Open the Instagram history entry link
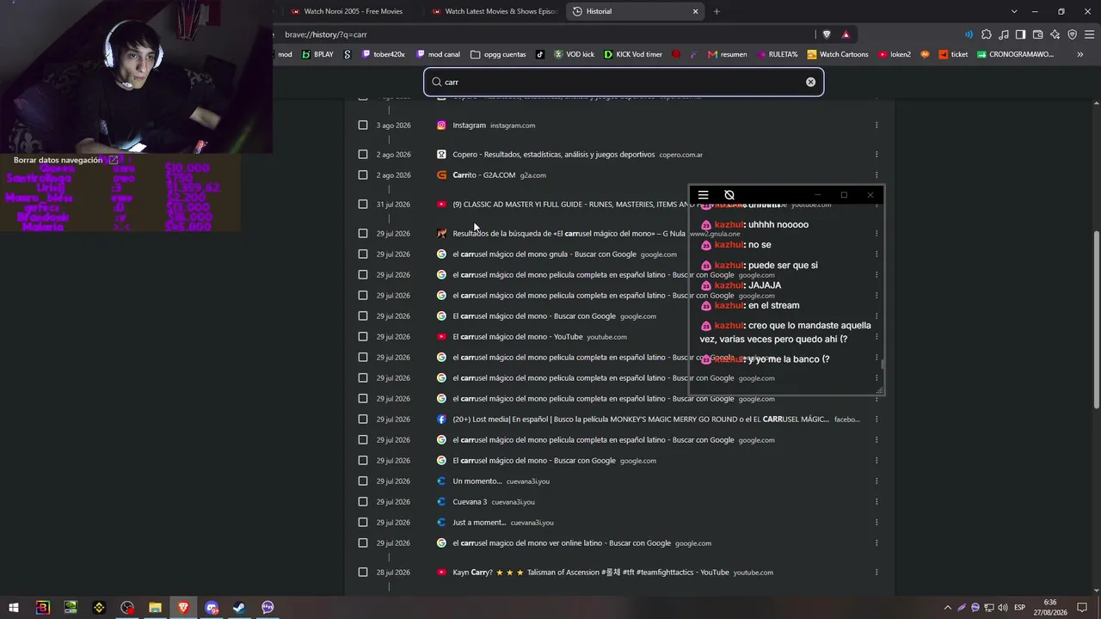The height and width of the screenshot is (619, 1101). click(469, 126)
